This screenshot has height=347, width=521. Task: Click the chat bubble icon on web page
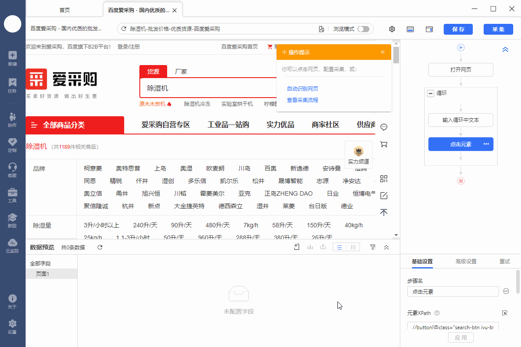click(x=384, y=127)
